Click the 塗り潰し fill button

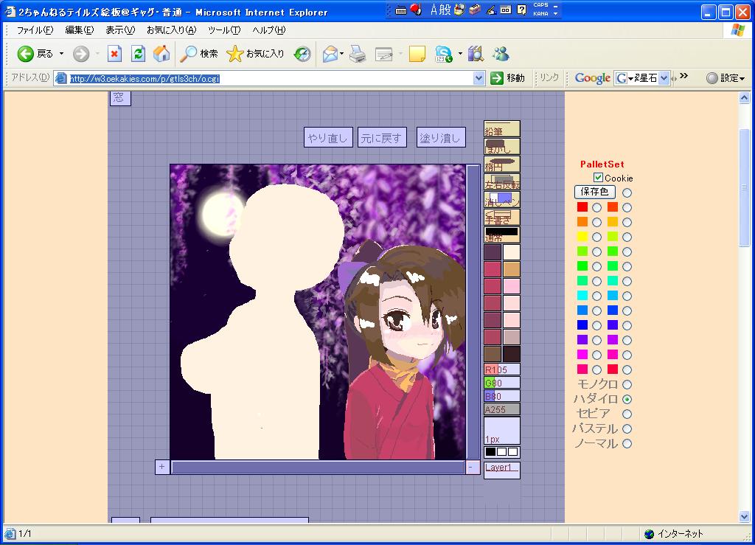pos(441,138)
